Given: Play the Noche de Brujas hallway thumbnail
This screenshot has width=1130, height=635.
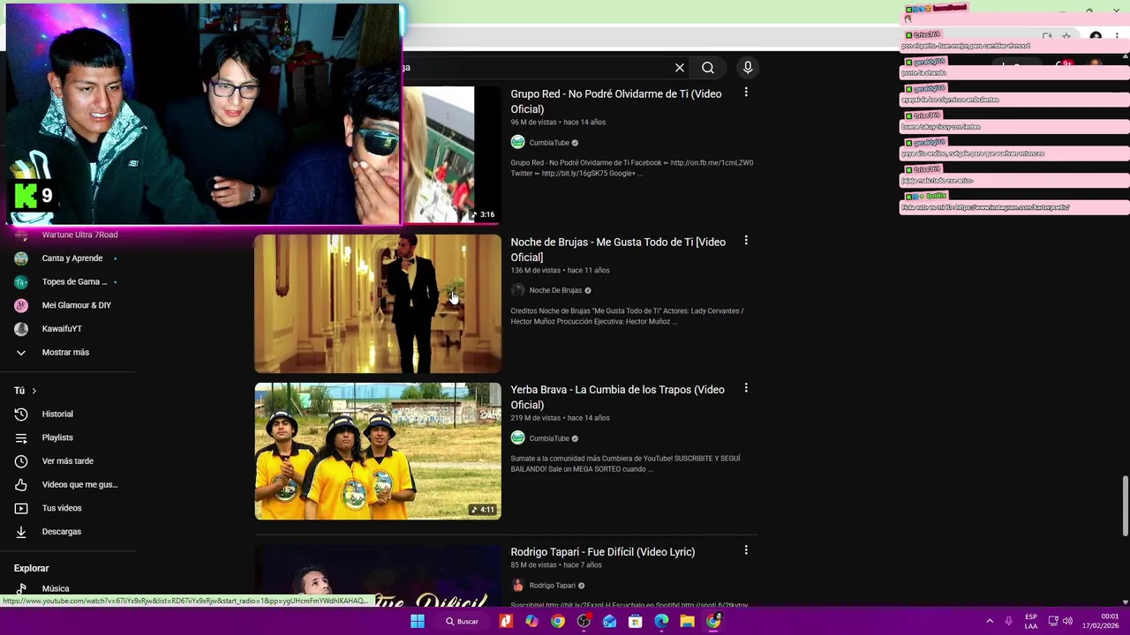Looking at the screenshot, I should tap(378, 303).
